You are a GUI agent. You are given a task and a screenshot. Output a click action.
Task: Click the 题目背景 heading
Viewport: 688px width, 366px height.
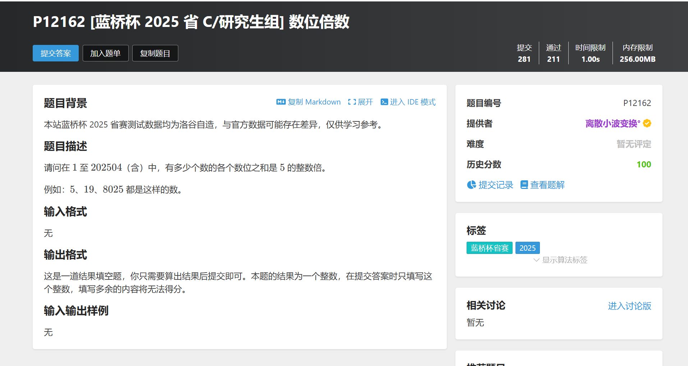65,103
